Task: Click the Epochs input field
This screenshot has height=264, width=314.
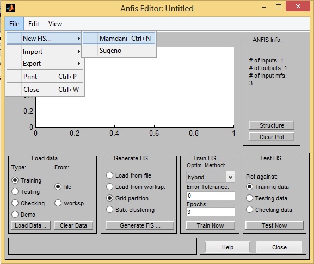Action: pos(211,212)
